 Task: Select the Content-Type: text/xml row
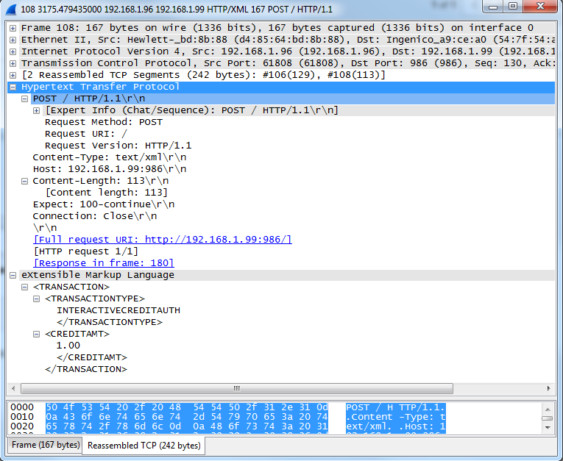point(110,157)
